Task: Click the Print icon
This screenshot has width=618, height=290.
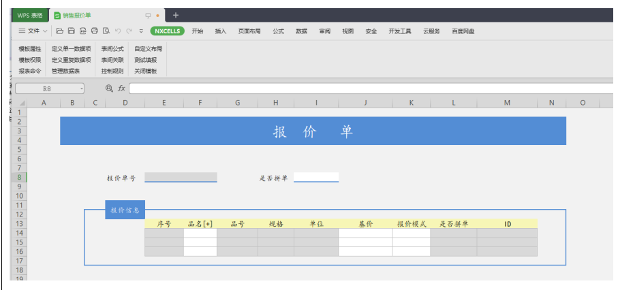Action: point(95,31)
